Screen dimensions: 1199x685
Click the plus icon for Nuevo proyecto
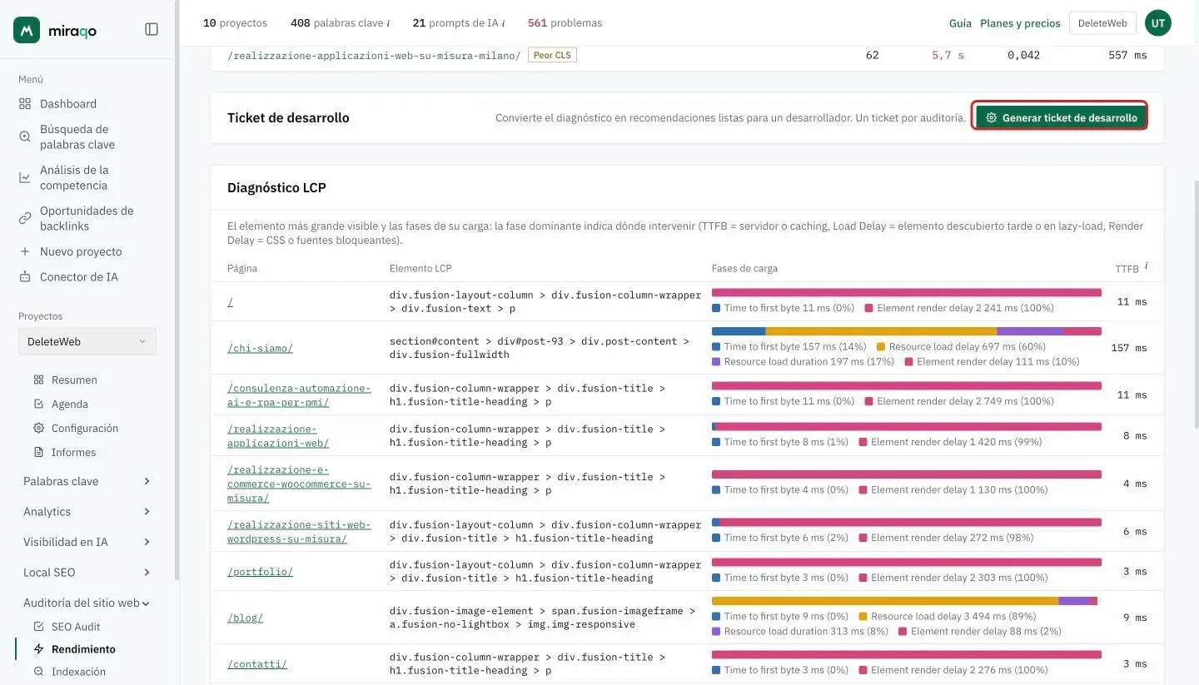click(x=24, y=251)
